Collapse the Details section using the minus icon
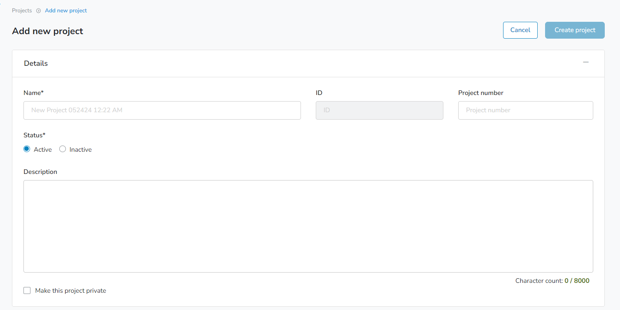Image resolution: width=620 pixels, height=310 pixels. (586, 62)
